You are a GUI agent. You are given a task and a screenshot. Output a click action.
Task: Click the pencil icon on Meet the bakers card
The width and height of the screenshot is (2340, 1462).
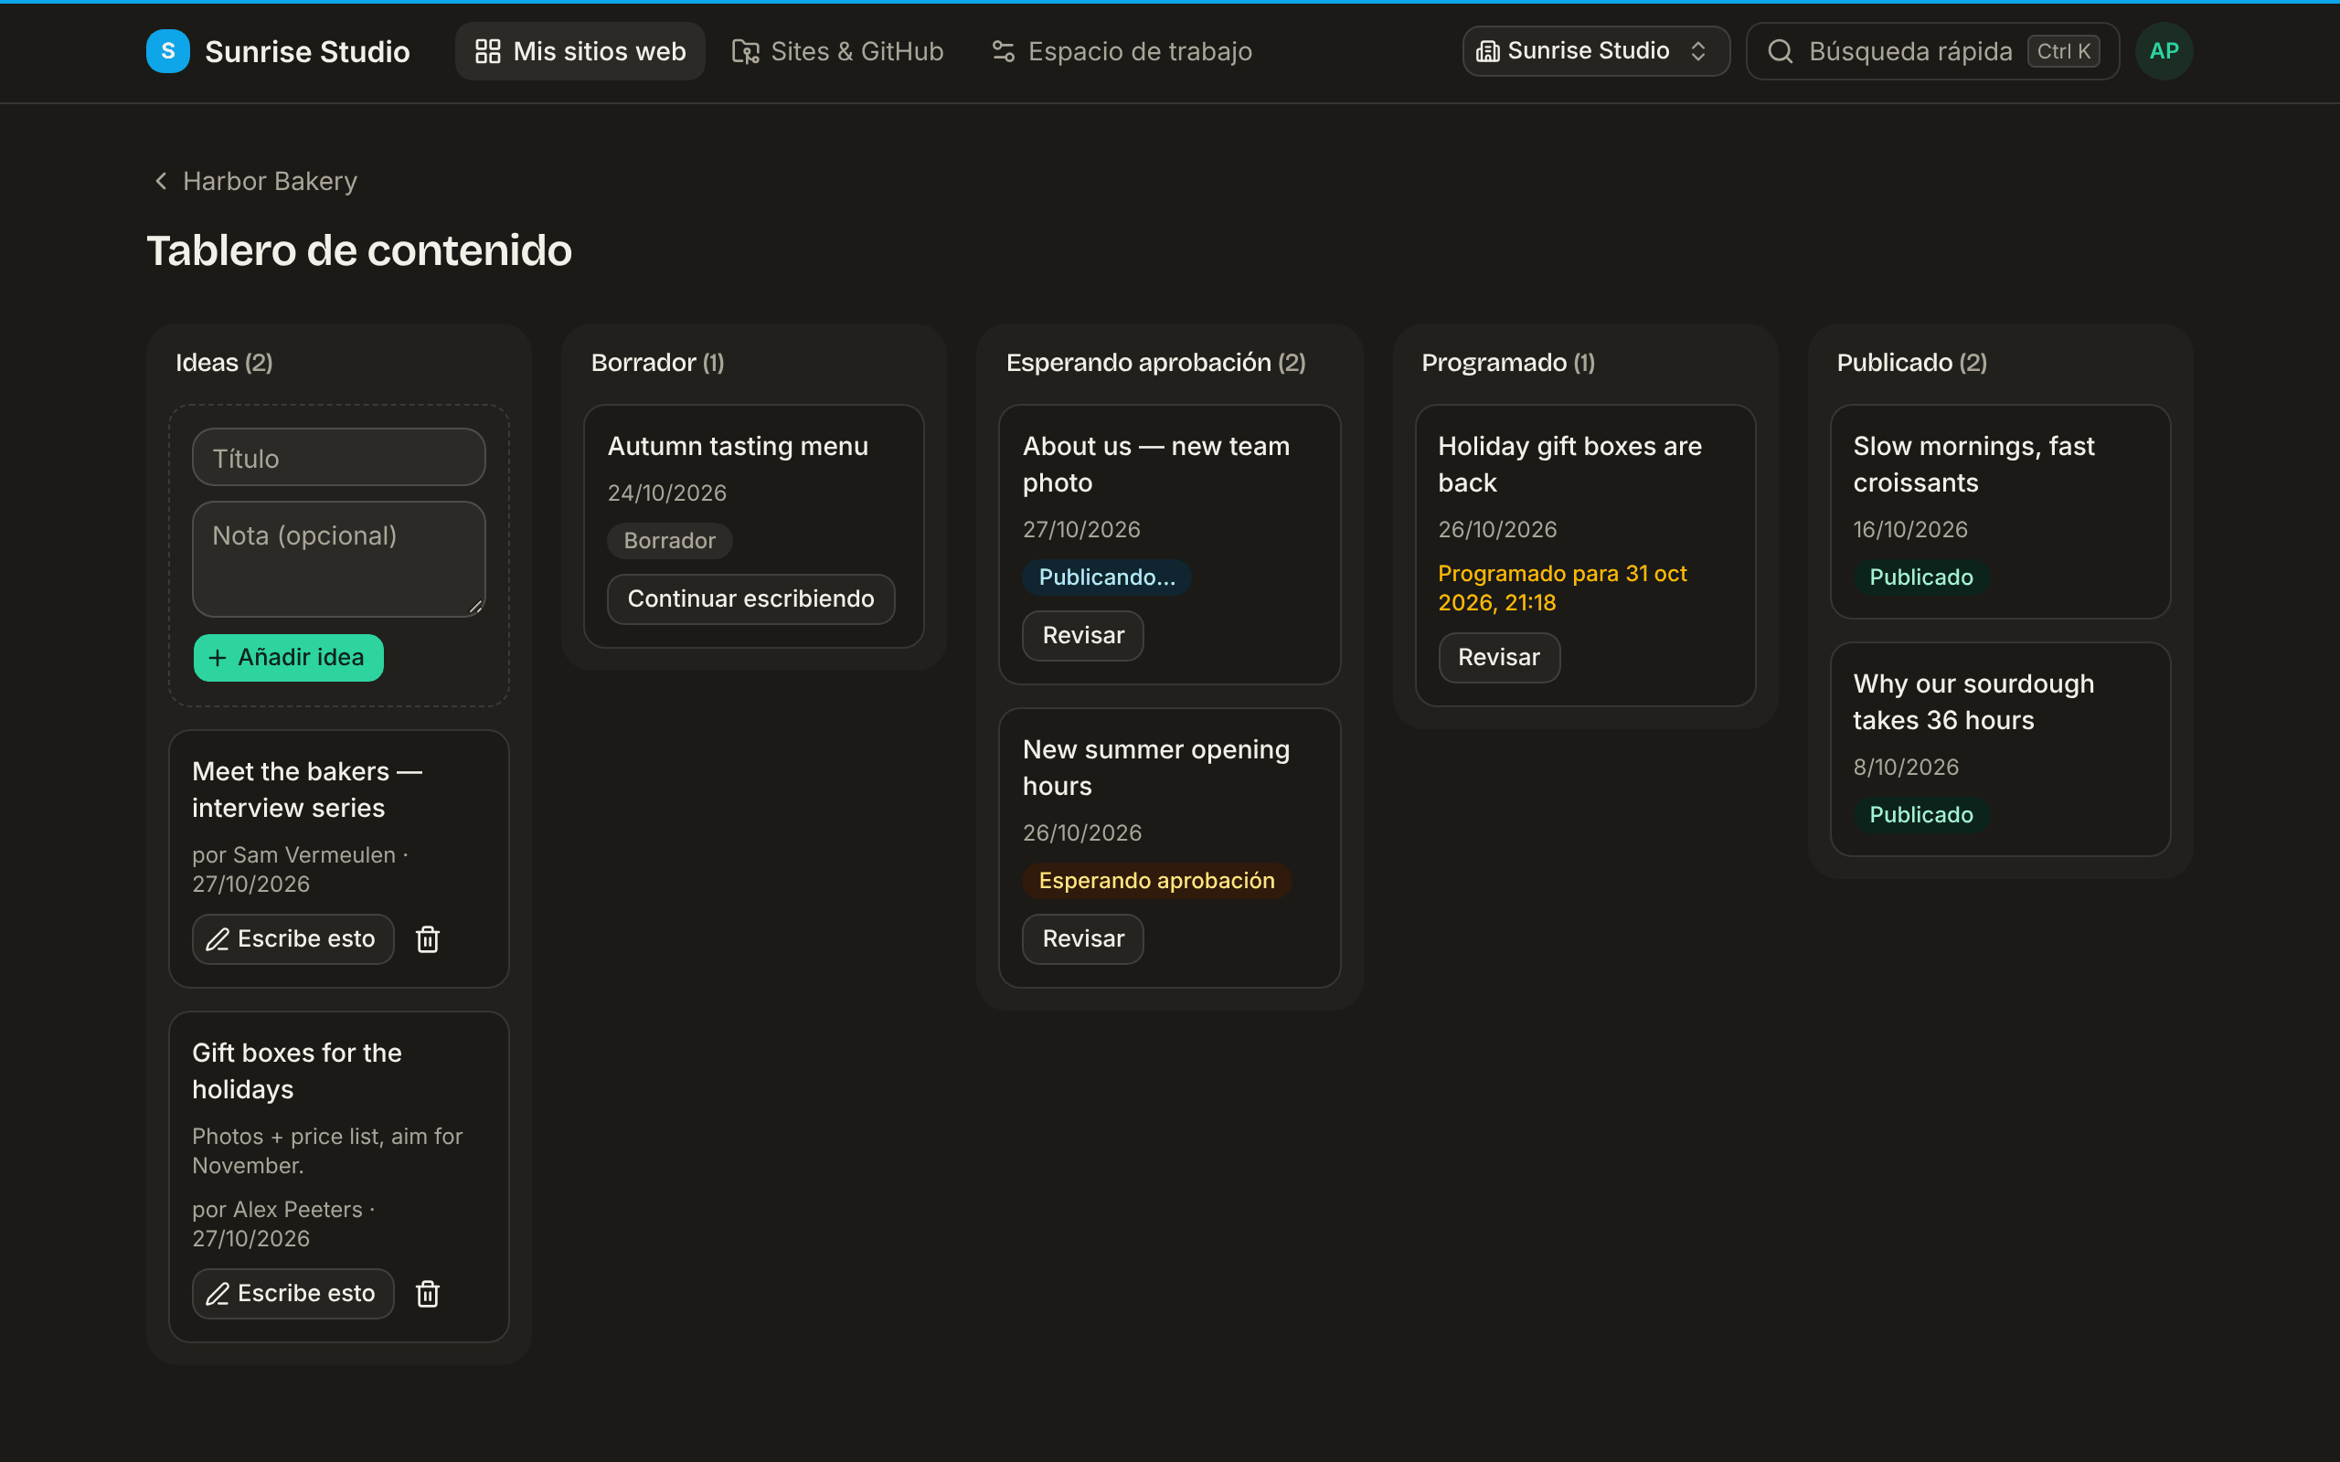[x=218, y=939]
